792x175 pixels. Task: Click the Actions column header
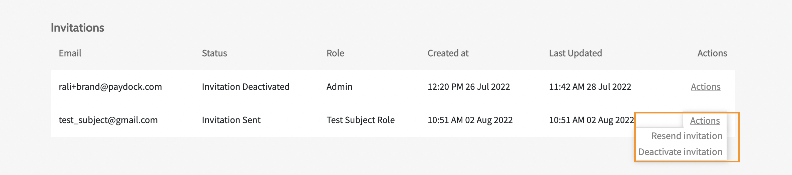coord(712,53)
